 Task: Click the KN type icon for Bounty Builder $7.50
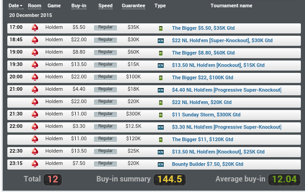point(161,165)
